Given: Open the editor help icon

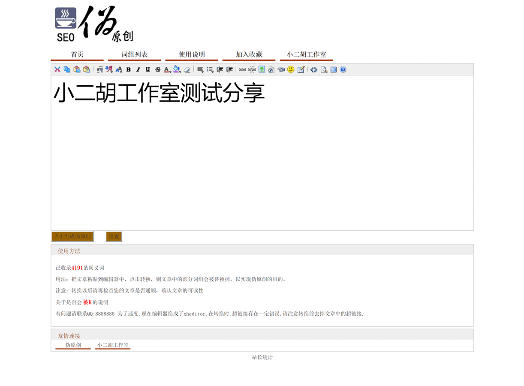Looking at the screenshot, I should tap(343, 69).
